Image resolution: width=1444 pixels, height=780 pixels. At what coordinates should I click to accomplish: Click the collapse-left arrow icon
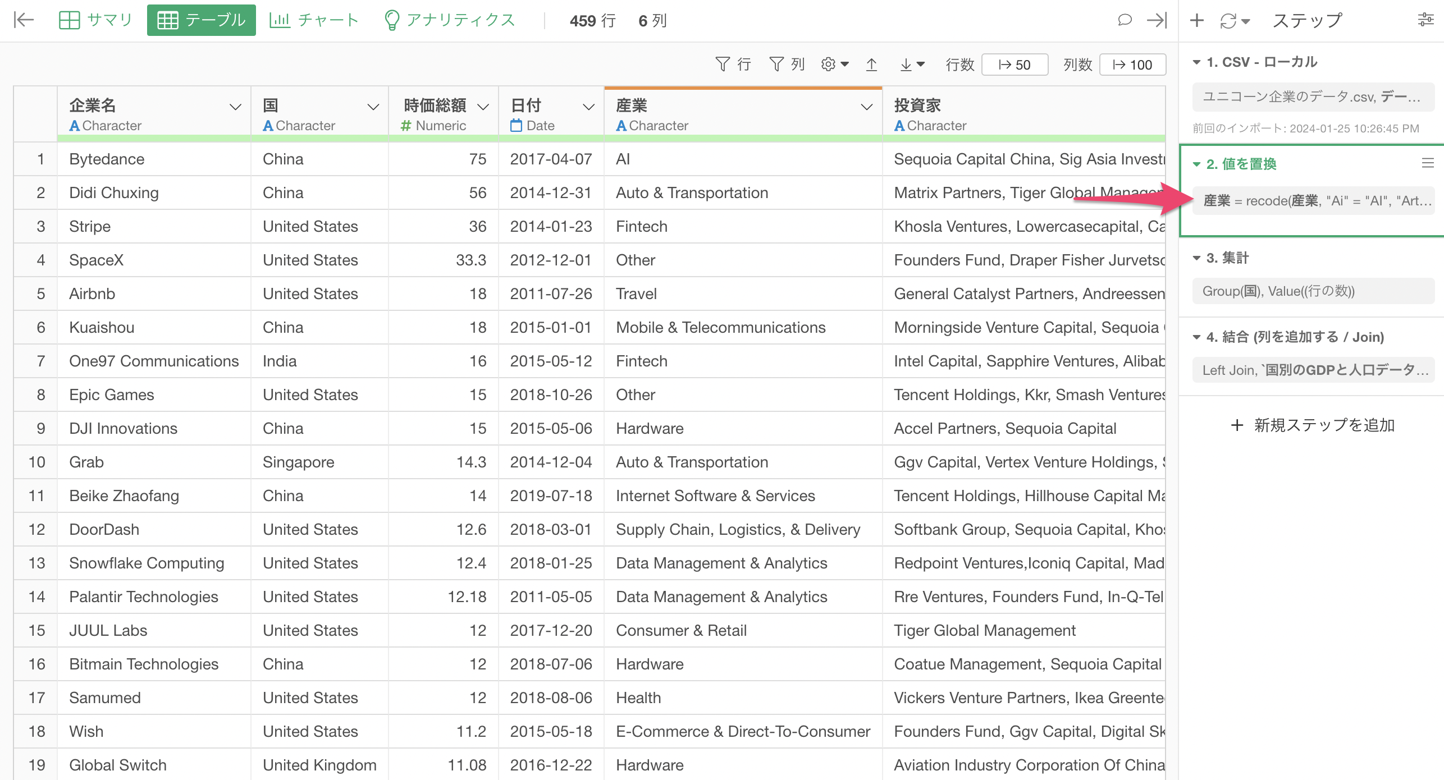[24, 20]
